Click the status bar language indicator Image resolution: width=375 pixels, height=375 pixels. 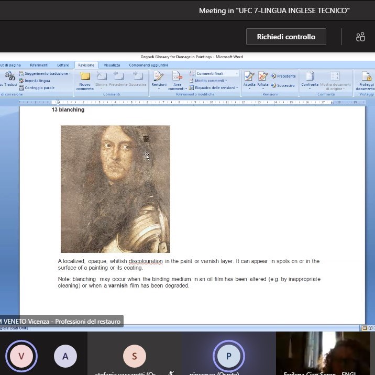[x=14, y=328]
